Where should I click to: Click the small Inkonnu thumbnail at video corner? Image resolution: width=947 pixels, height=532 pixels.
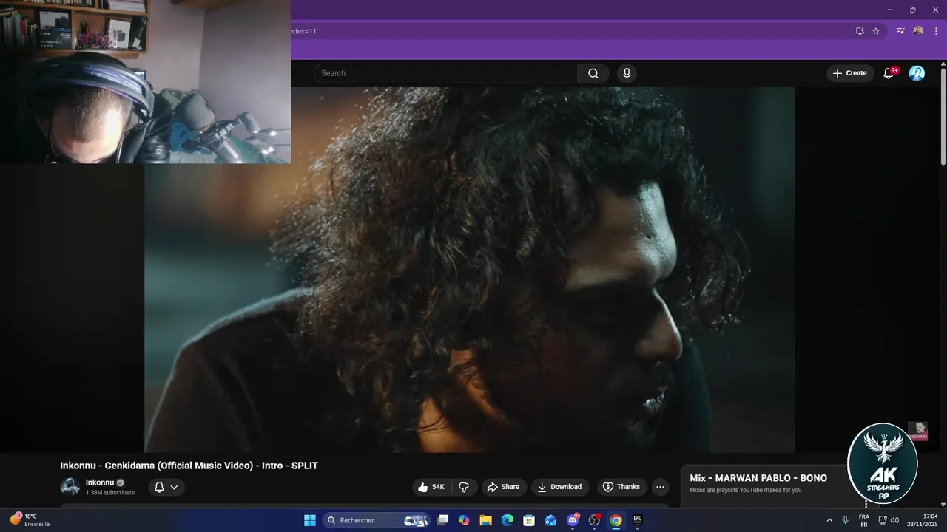tap(917, 432)
